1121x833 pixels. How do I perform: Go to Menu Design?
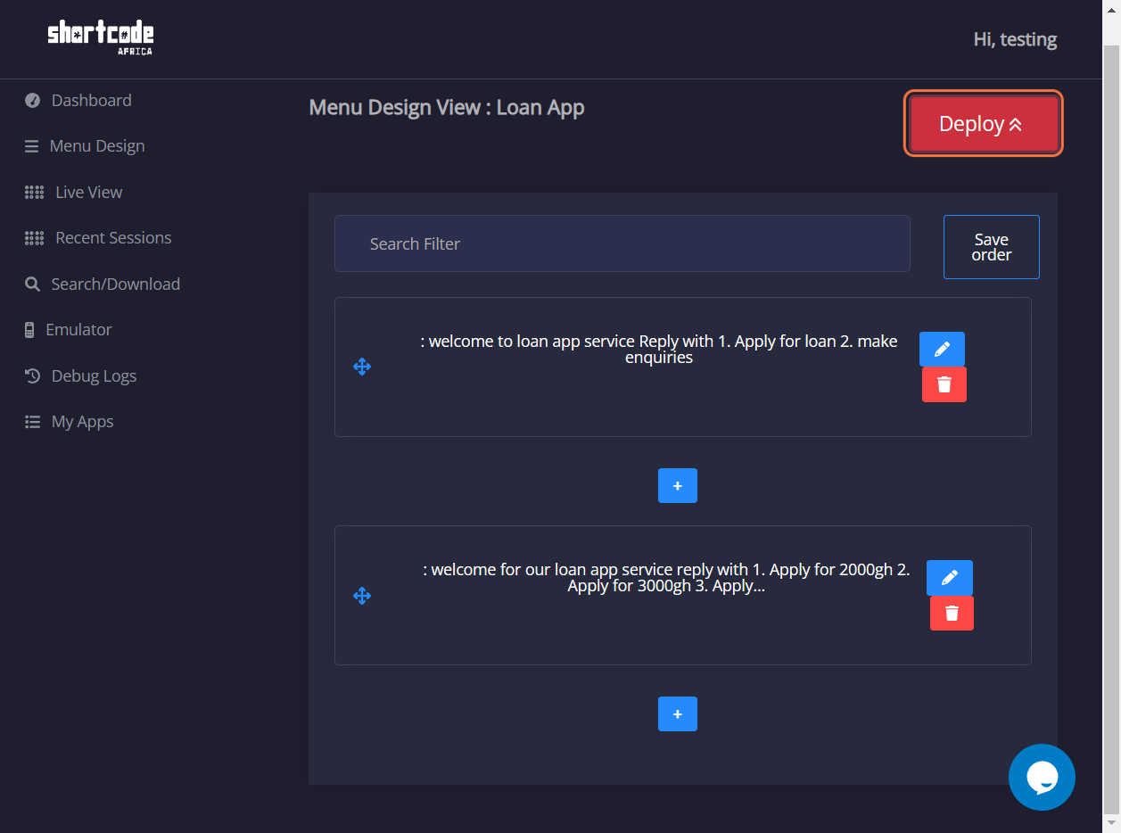tap(97, 145)
